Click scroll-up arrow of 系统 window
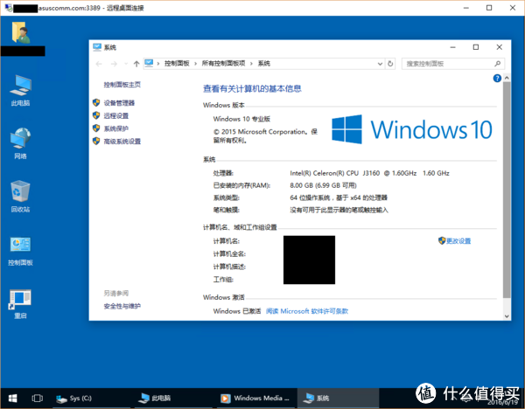 click(x=507, y=78)
